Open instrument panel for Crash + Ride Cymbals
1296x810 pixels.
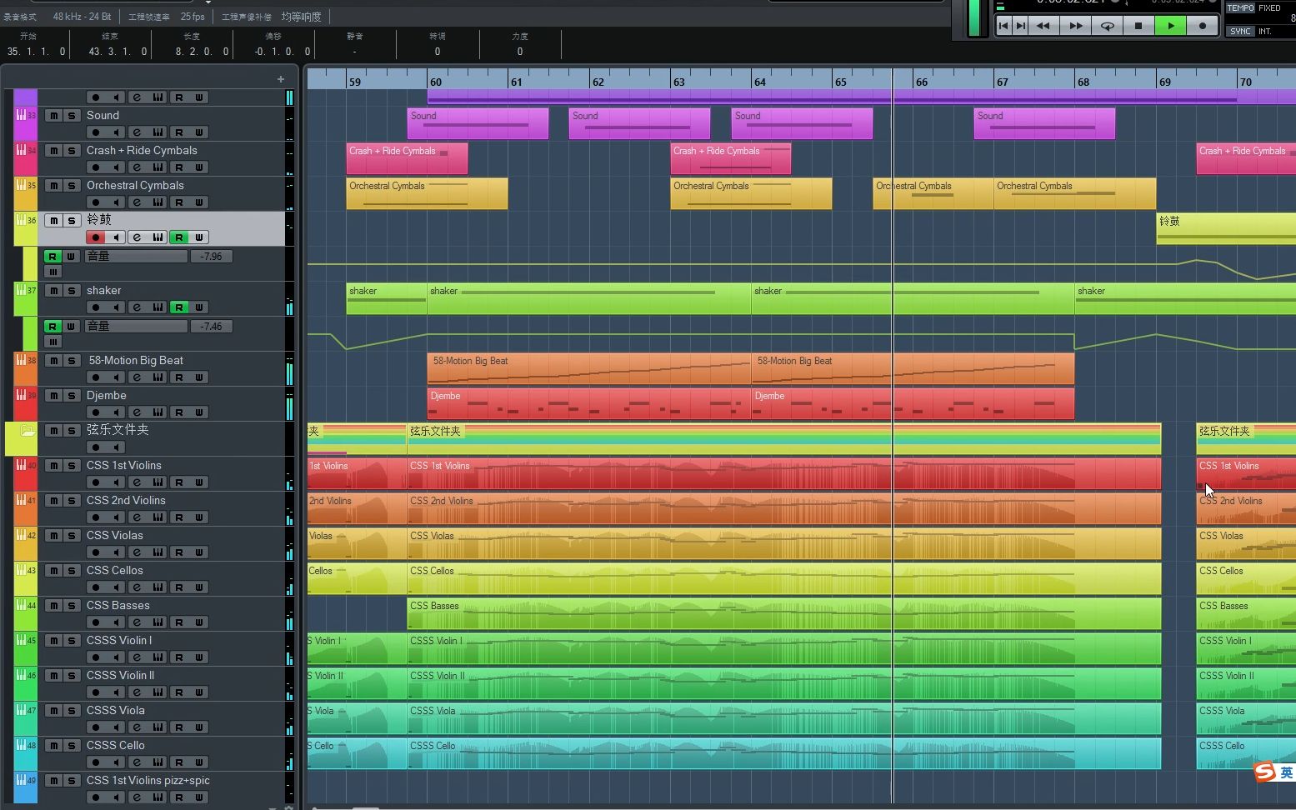click(x=158, y=167)
